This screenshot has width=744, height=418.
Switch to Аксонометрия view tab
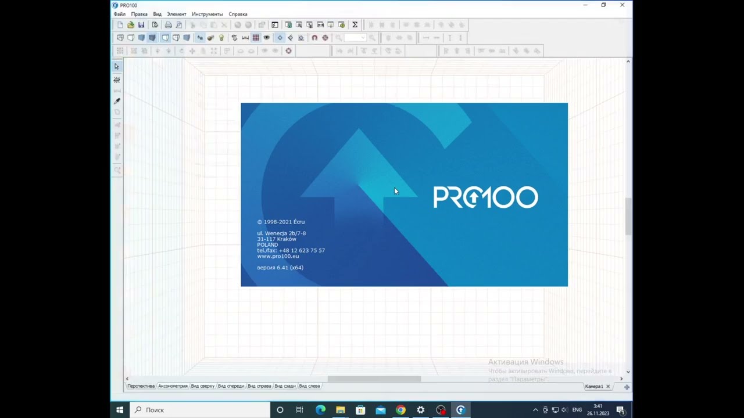(173, 386)
